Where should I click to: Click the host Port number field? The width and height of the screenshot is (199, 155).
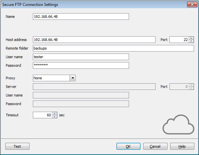point(179,40)
